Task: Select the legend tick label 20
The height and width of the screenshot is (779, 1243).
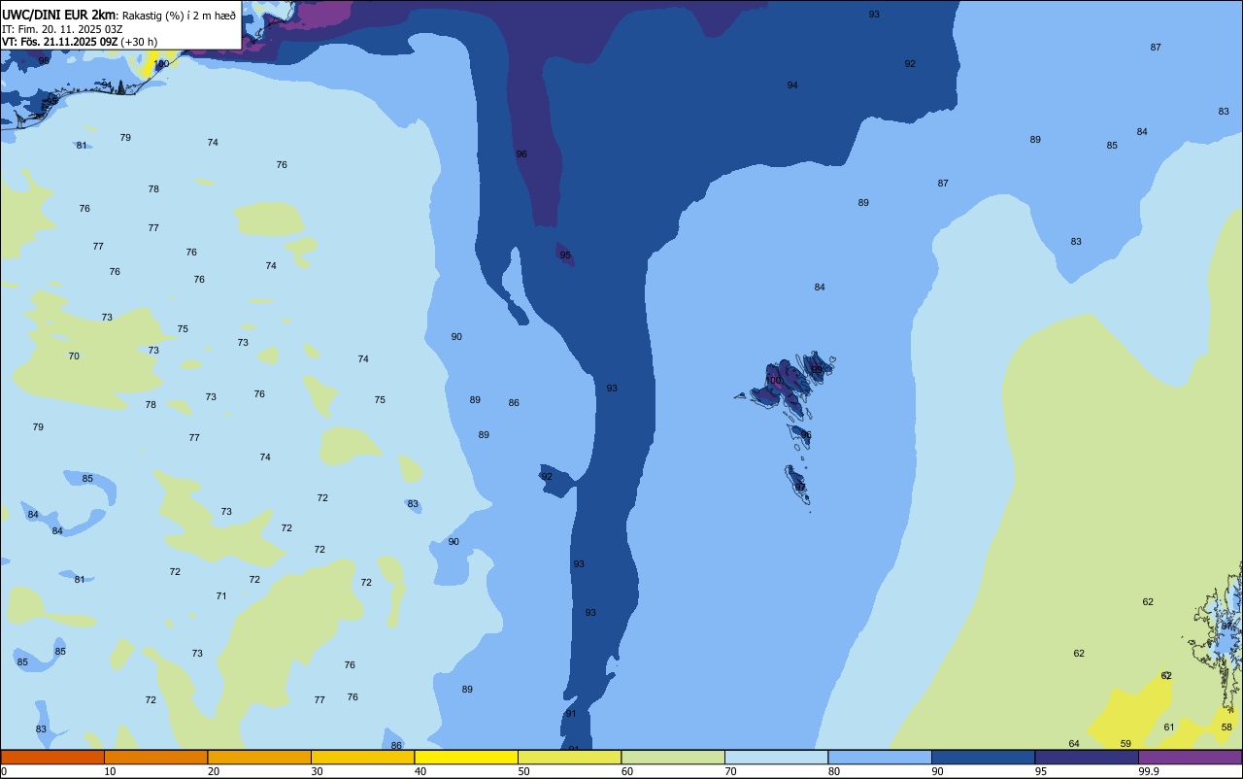Action: pyautogui.click(x=214, y=771)
